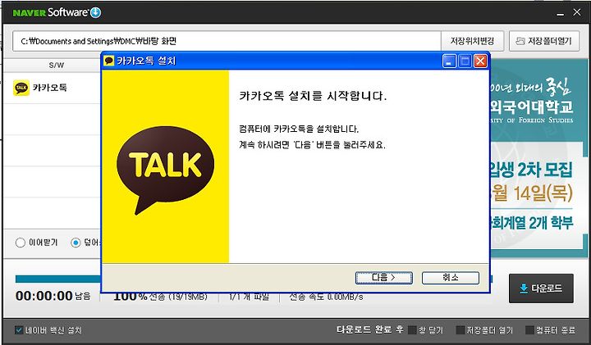Click the 00:00:00 남음 remaining time text
This screenshot has height=345, width=591.
coord(53,296)
